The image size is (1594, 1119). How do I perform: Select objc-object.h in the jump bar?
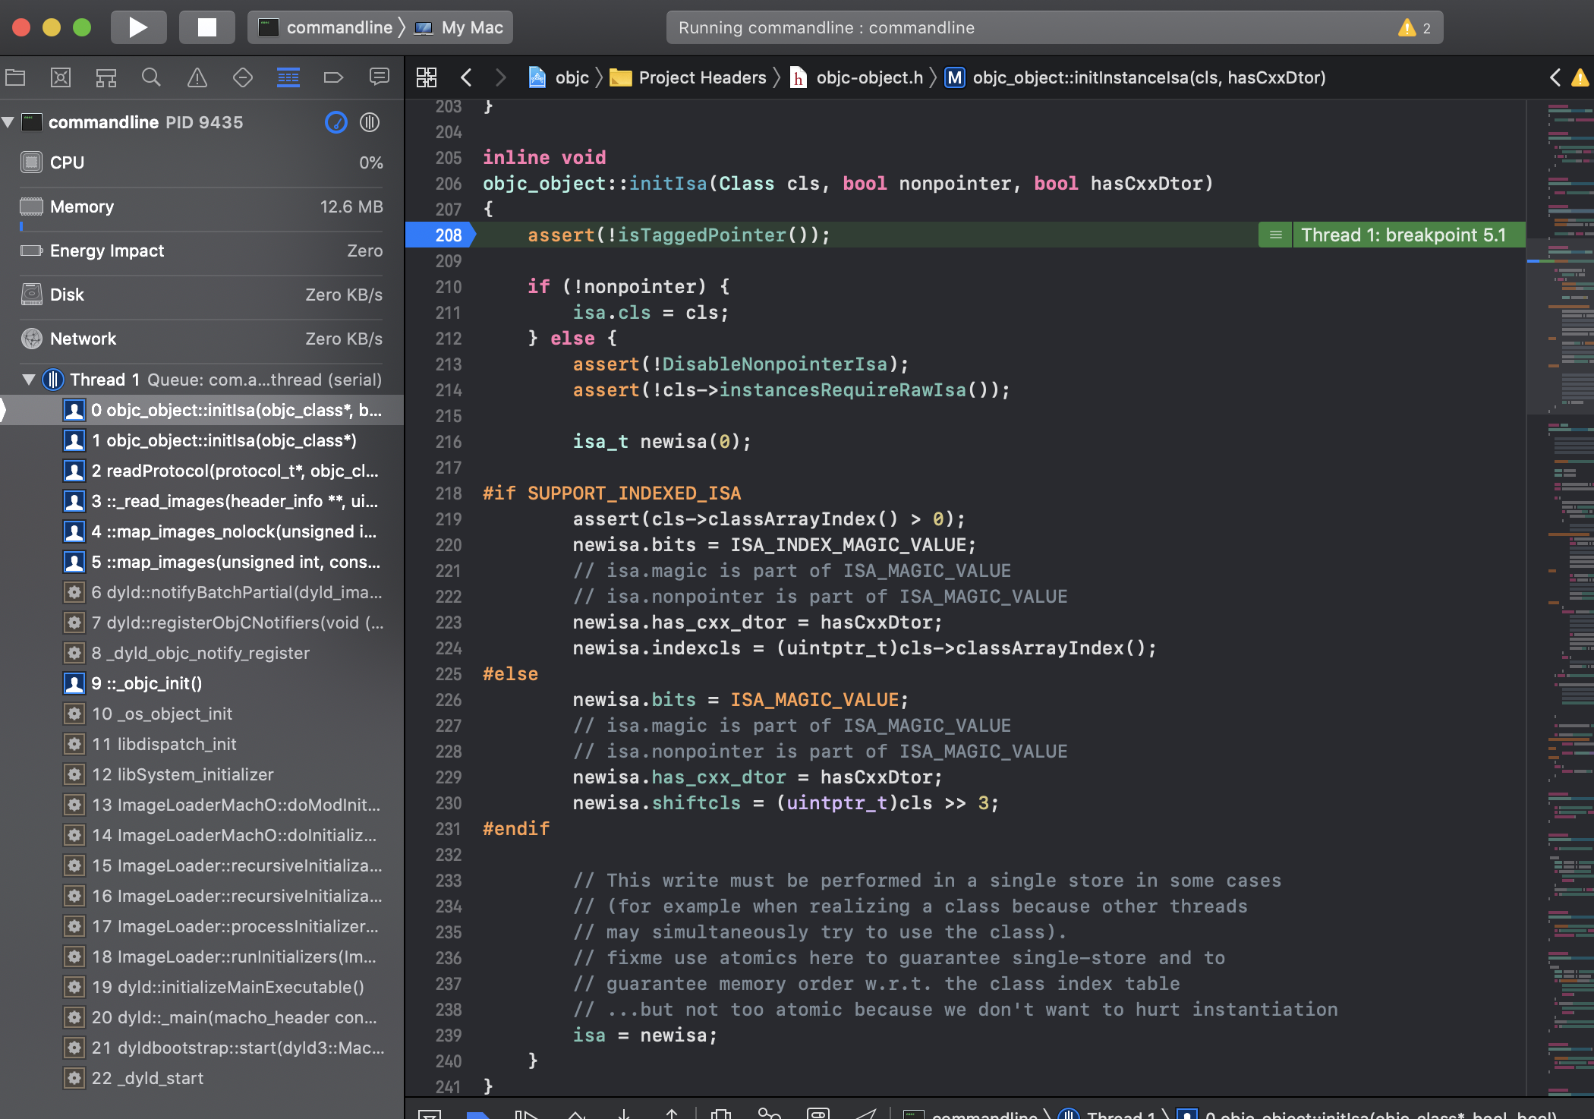click(868, 77)
